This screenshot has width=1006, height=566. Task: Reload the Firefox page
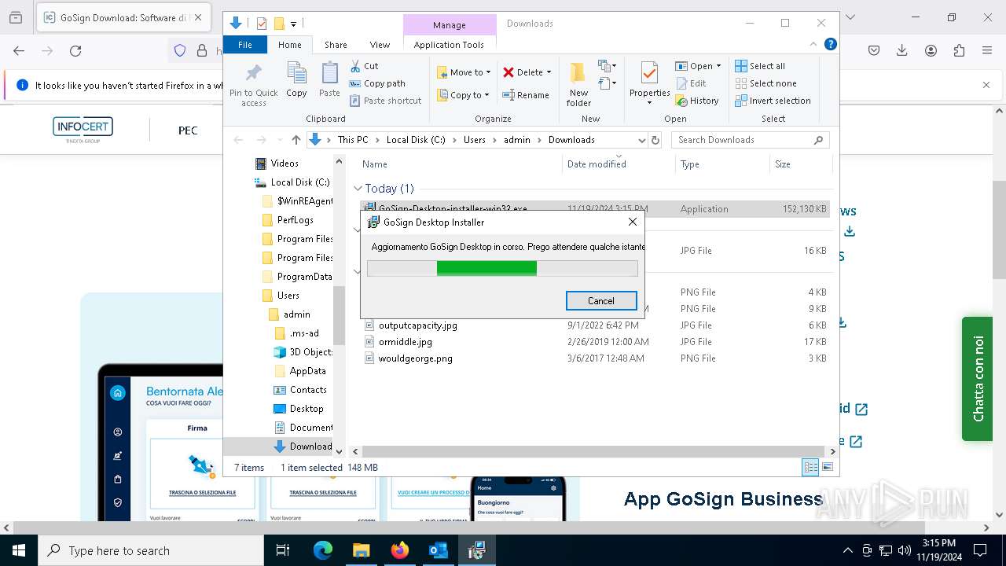pyautogui.click(x=75, y=50)
